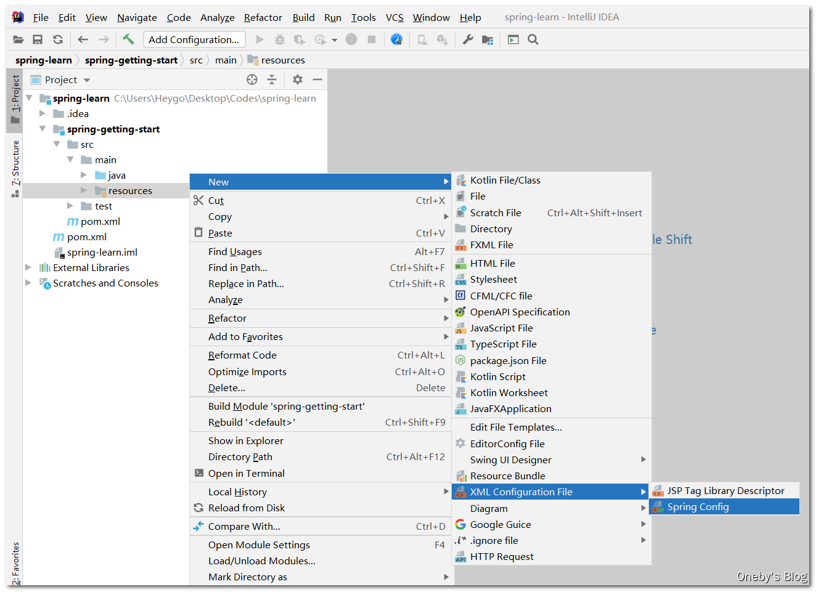Open Swing UI Designer submenu
This screenshot has height=592, width=816.
(552, 460)
